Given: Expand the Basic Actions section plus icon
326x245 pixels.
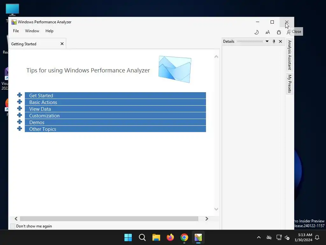Looking at the screenshot, I should [19, 102].
